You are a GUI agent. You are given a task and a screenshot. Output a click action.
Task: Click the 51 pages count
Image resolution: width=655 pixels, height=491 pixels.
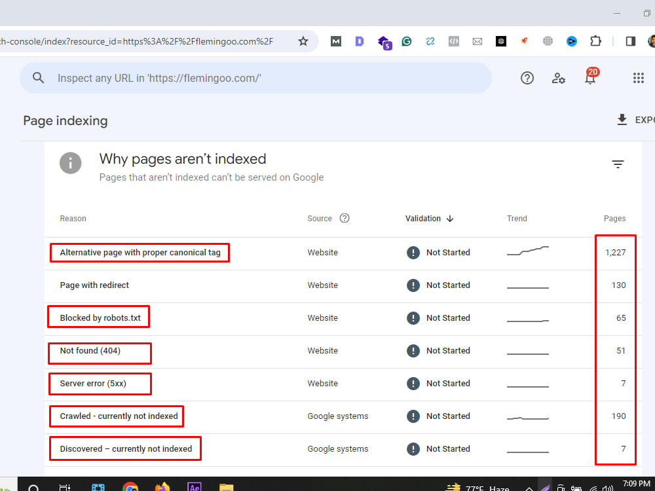point(621,351)
